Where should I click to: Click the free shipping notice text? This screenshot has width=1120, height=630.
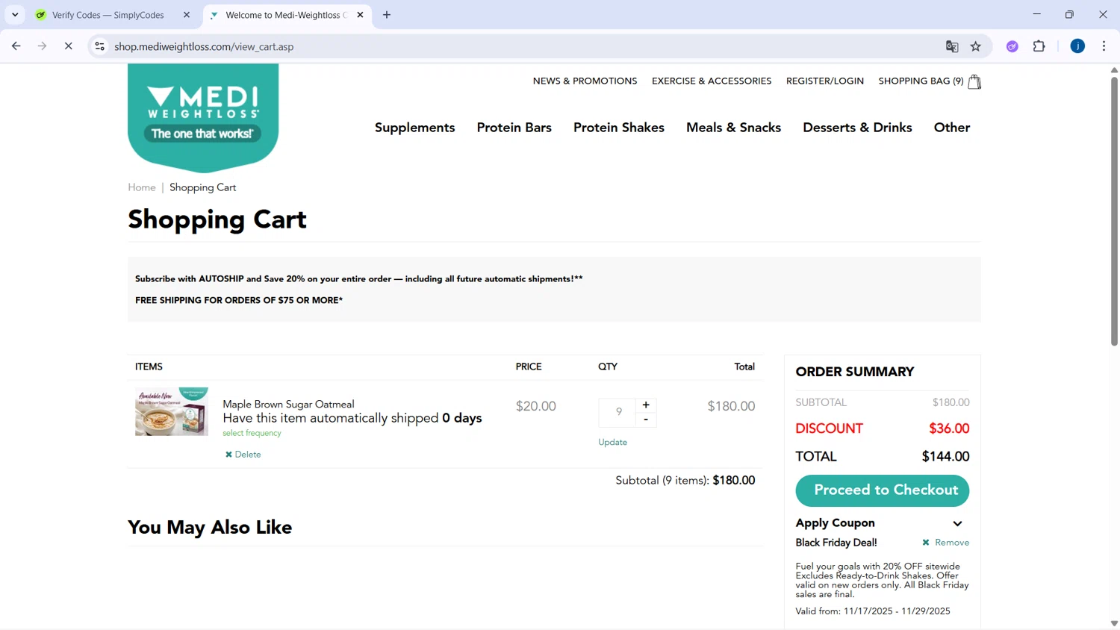239,300
